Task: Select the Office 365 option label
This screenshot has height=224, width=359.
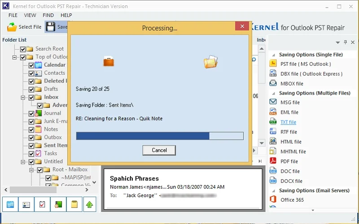Action: tap(292, 200)
